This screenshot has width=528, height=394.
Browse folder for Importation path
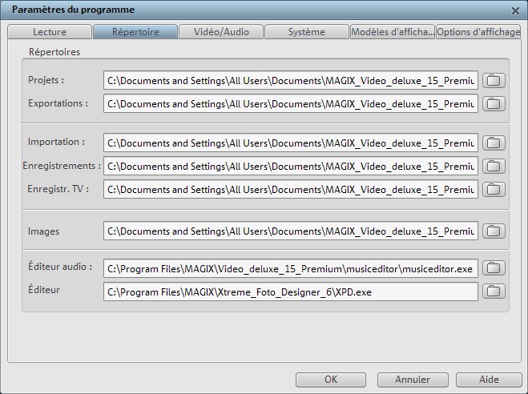coord(494,143)
